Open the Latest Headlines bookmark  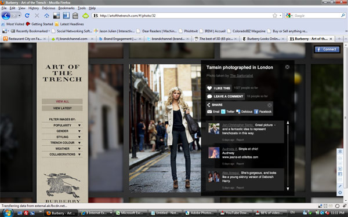(70, 24)
